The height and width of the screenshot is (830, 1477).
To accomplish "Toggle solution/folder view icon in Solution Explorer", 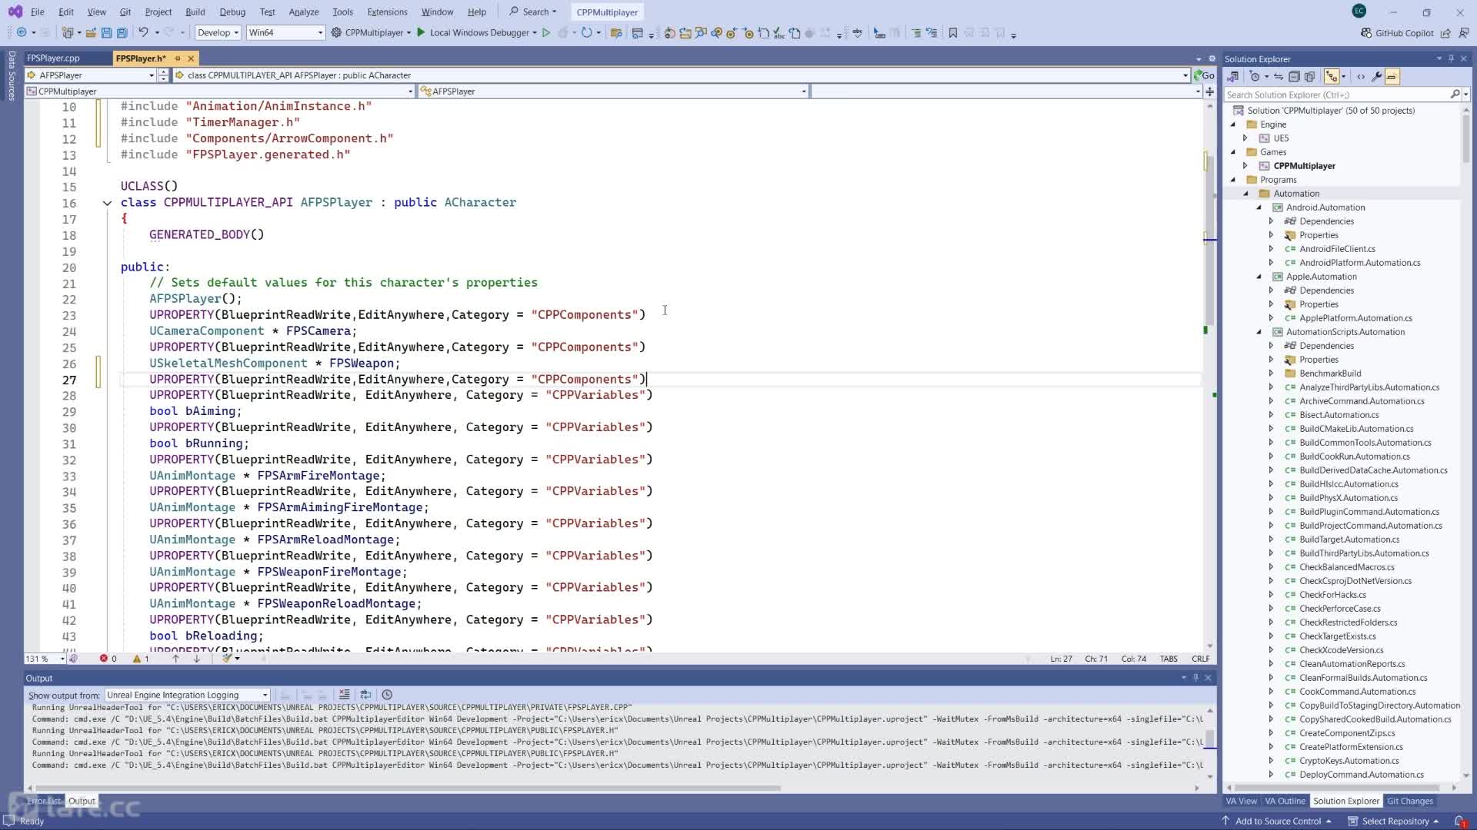I will [x=1232, y=77].
